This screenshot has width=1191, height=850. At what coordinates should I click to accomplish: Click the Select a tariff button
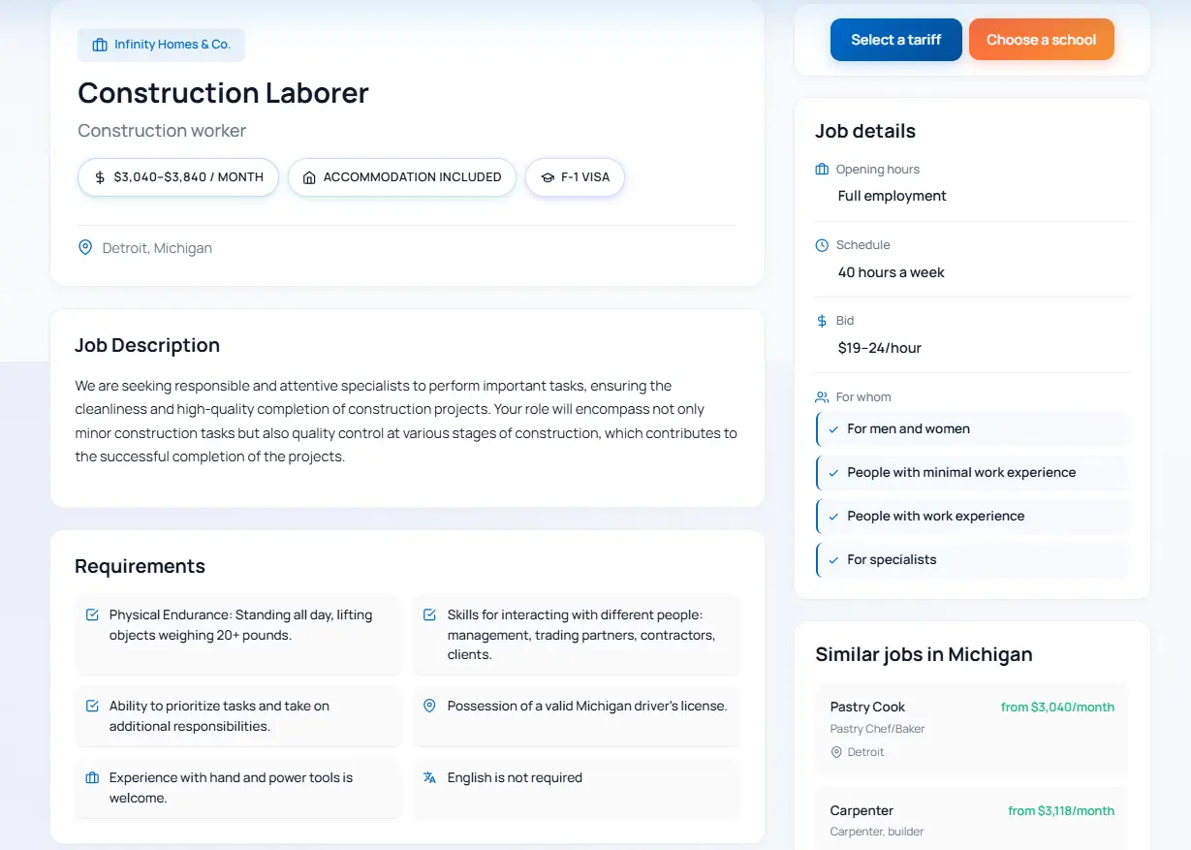895,40
